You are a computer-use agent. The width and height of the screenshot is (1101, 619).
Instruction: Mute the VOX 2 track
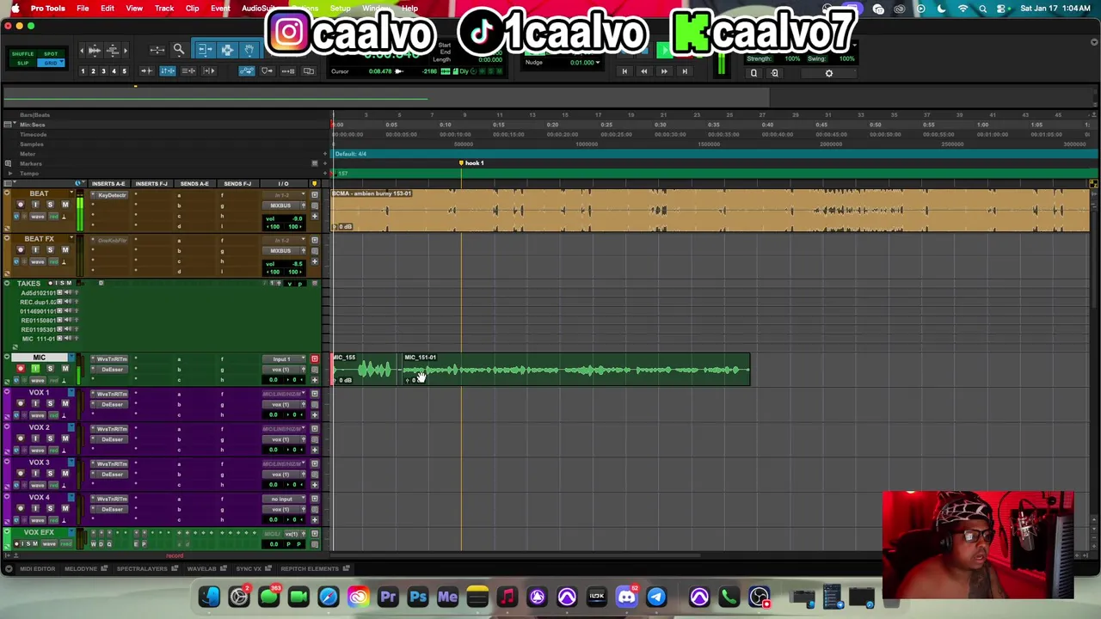click(65, 438)
